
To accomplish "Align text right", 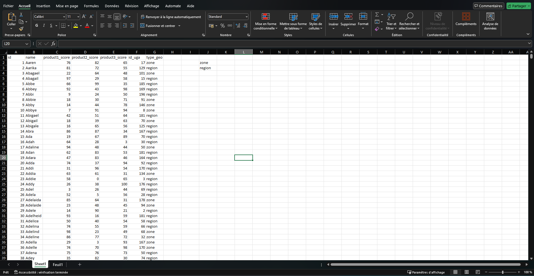I will click(117, 26).
